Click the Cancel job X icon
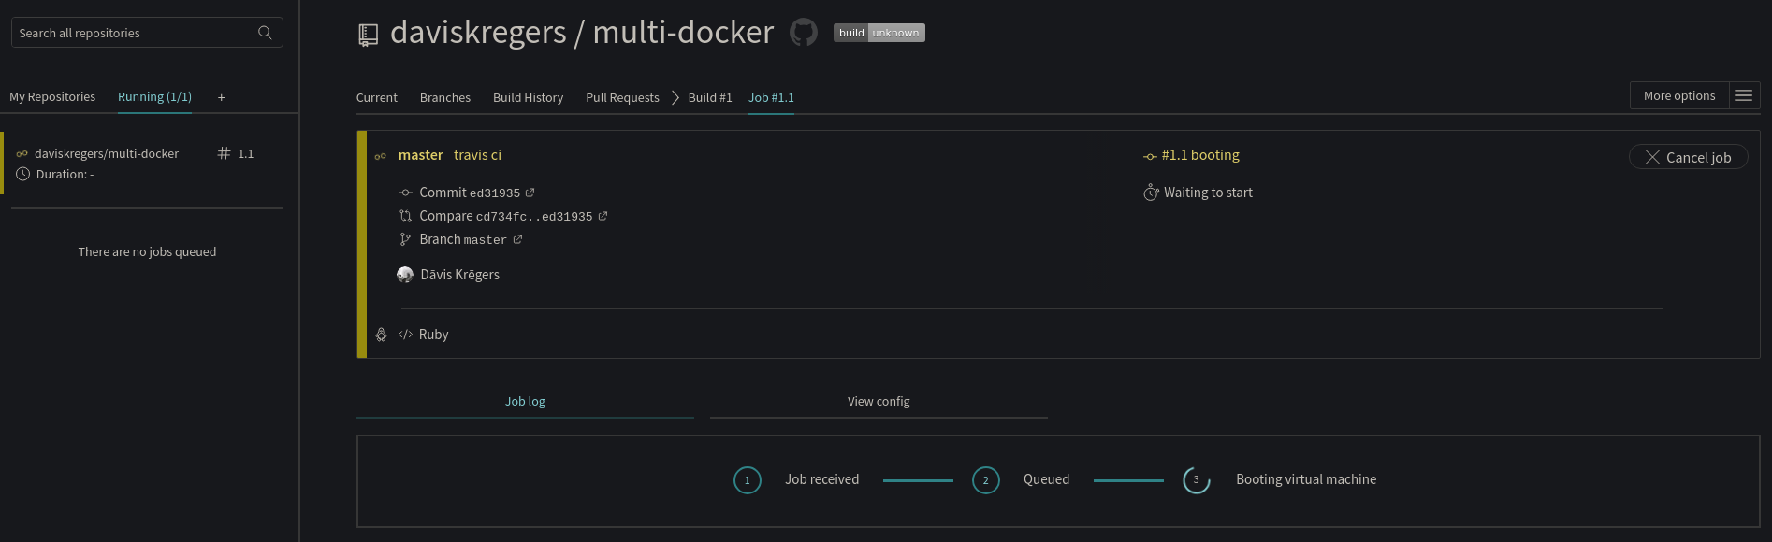This screenshot has height=542, width=1772. [x=1652, y=157]
